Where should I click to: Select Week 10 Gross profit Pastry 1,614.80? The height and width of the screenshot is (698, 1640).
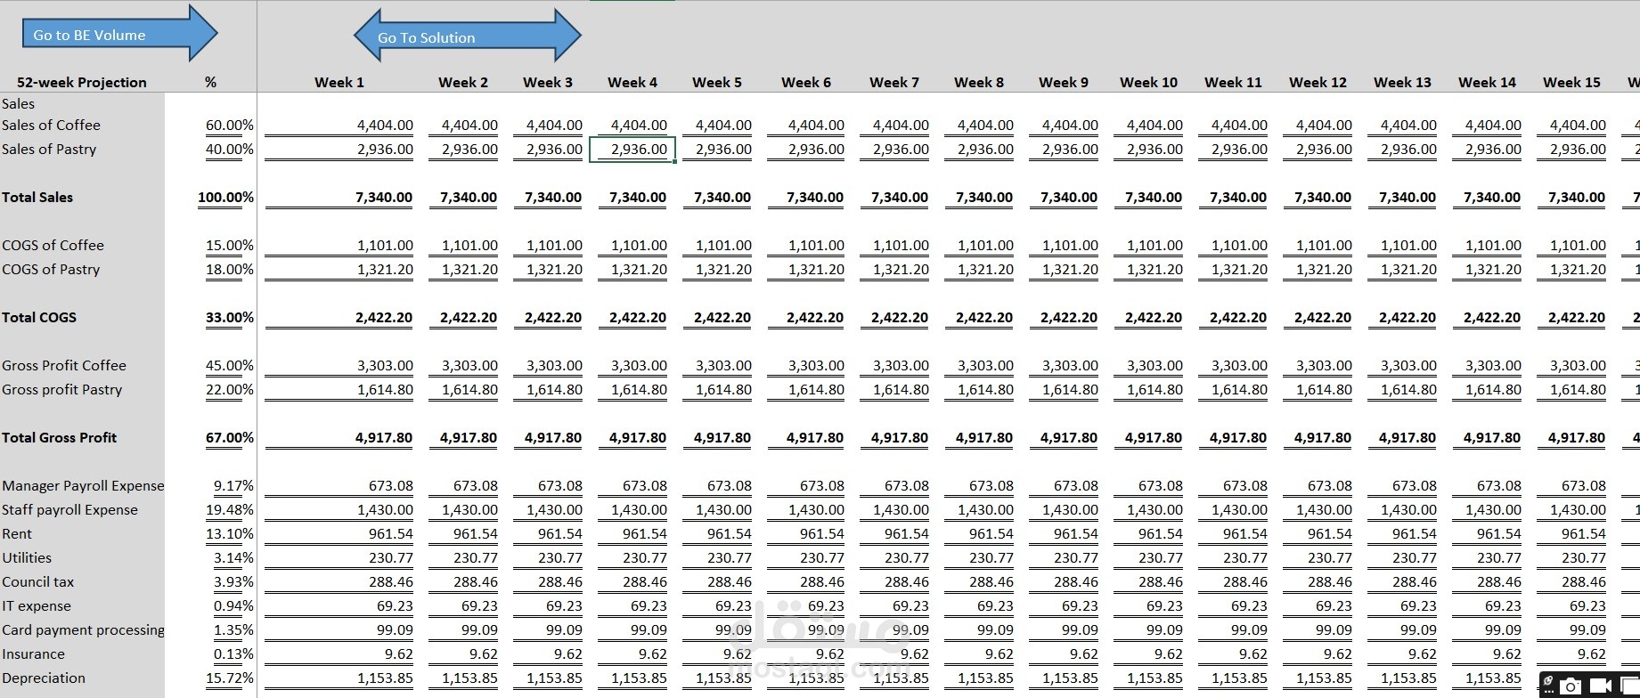pyautogui.click(x=1155, y=389)
